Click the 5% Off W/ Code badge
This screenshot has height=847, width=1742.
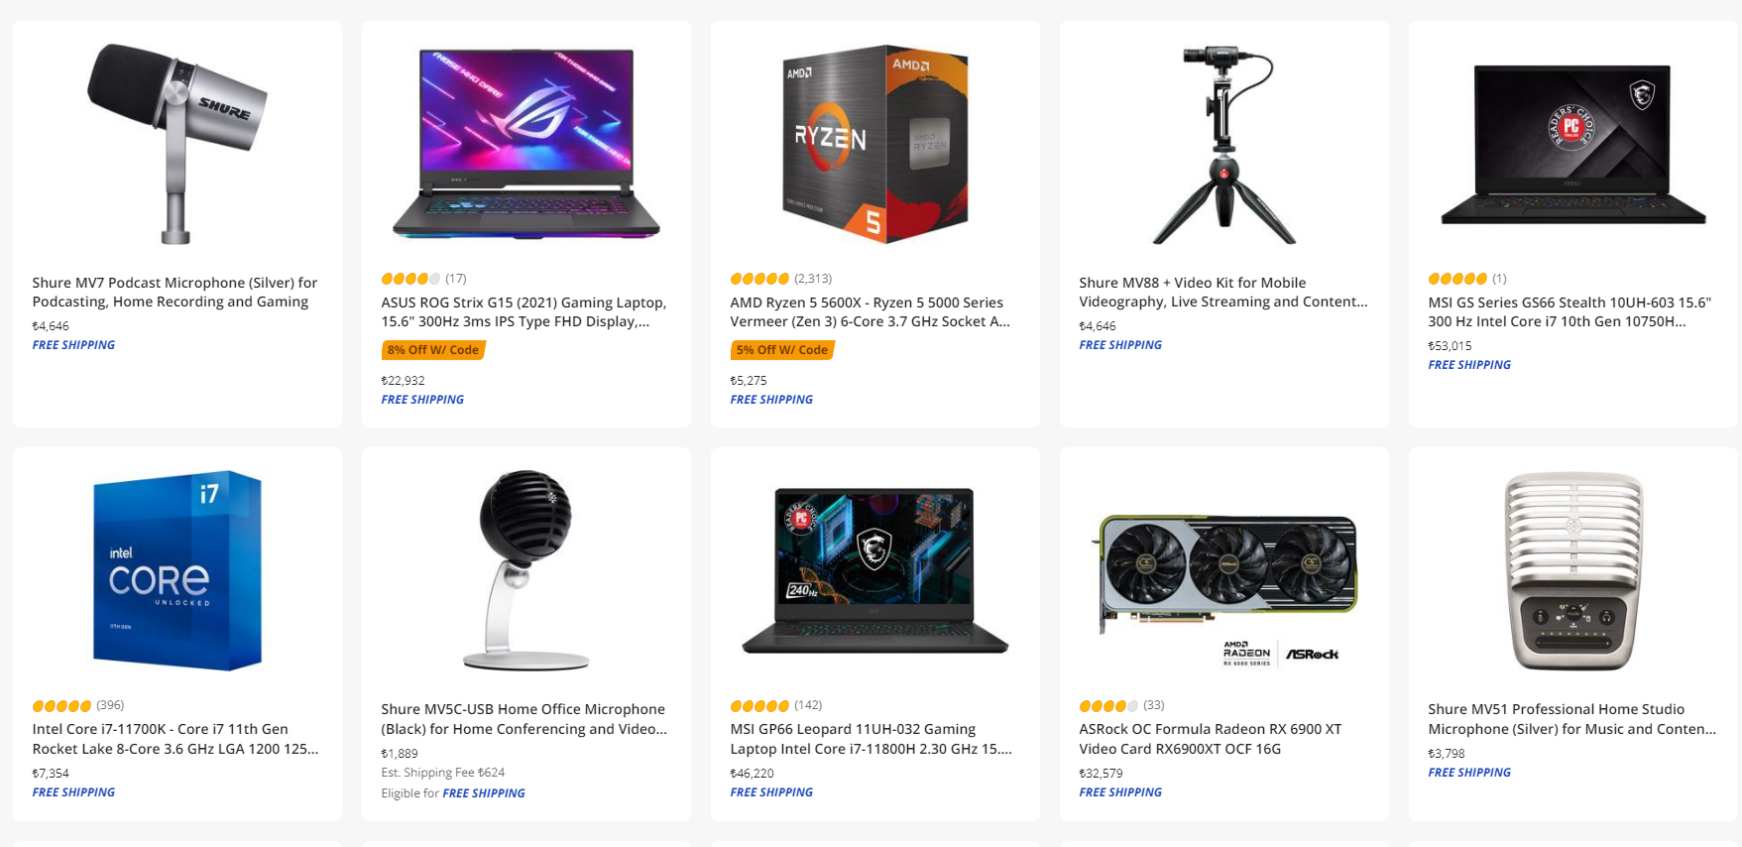(x=782, y=350)
